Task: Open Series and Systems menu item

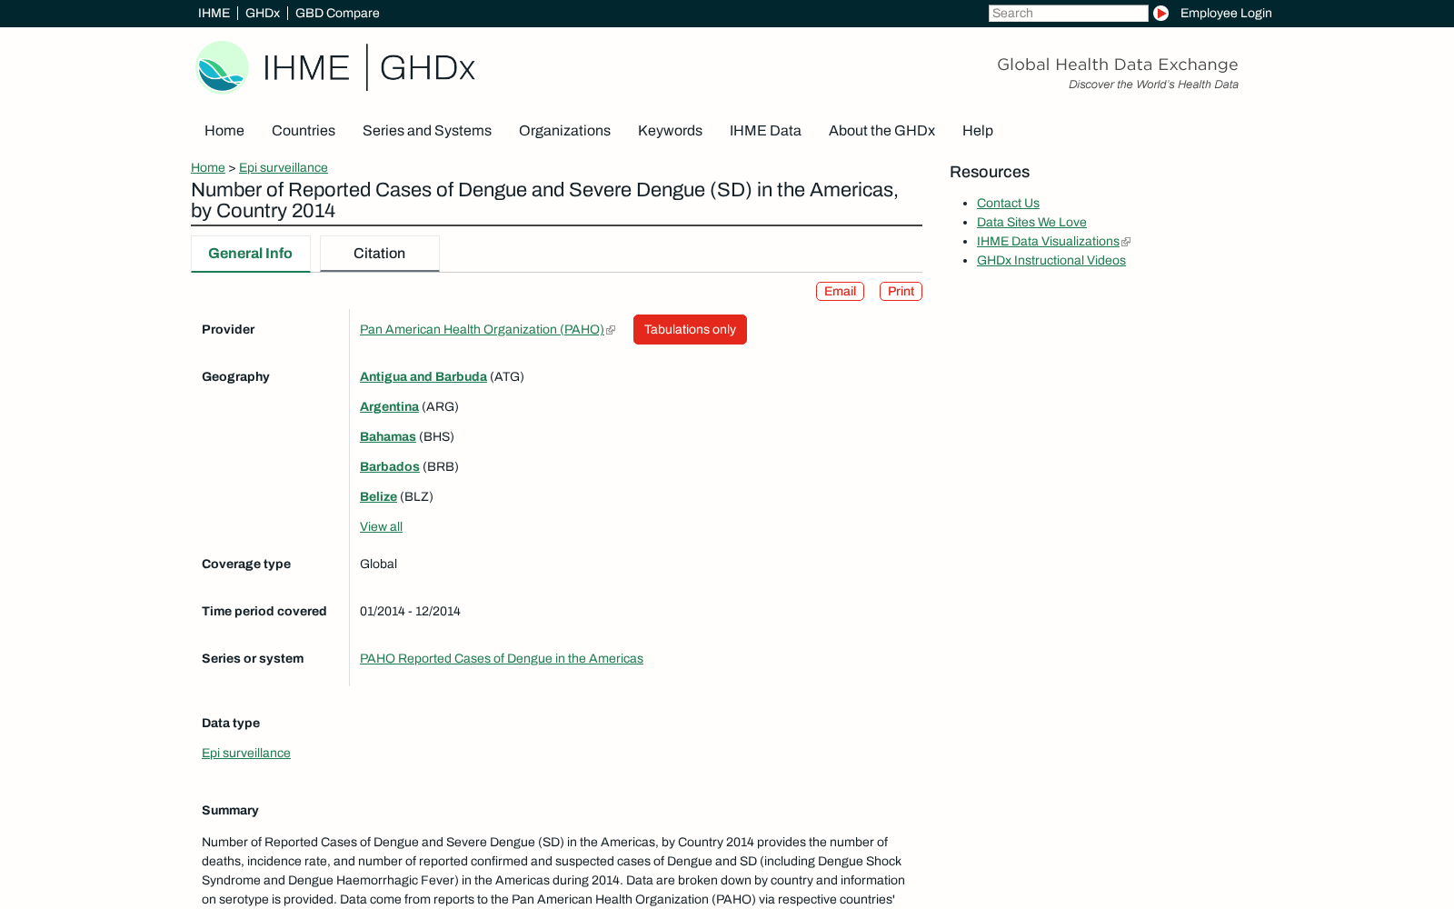Action: click(x=427, y=131)
